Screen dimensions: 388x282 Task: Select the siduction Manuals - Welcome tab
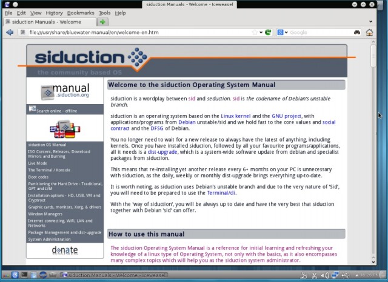(50, 22)
